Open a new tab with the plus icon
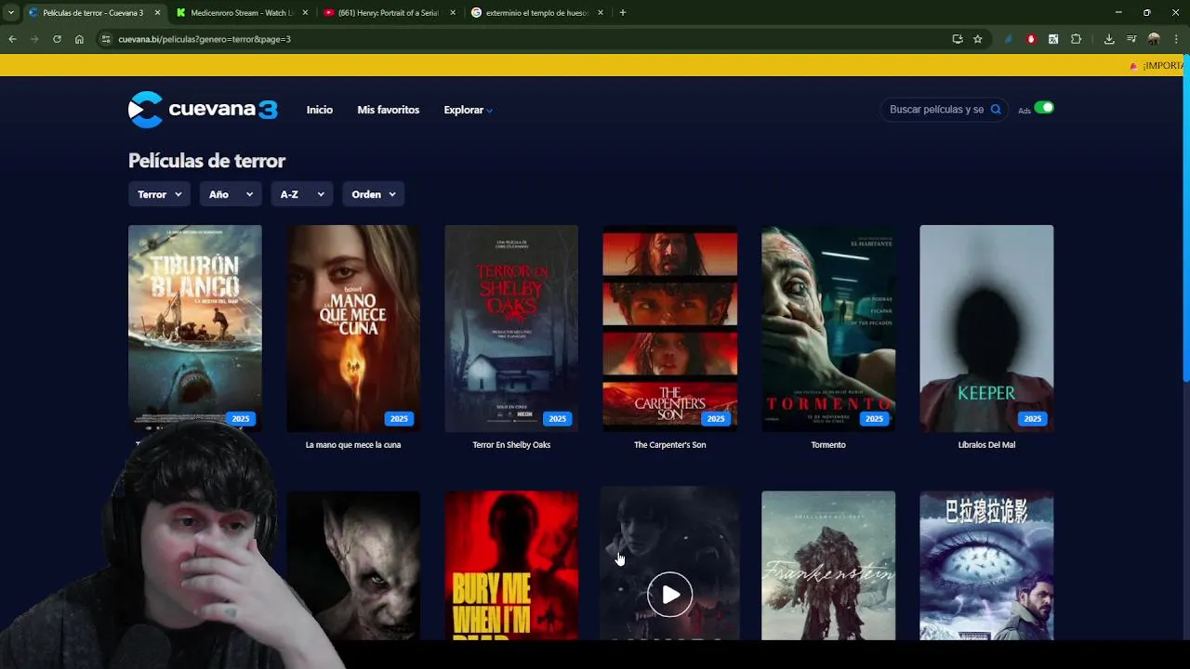Image resolution: width=1190 pixels, height=669 pixels. [x=623, y=13]
